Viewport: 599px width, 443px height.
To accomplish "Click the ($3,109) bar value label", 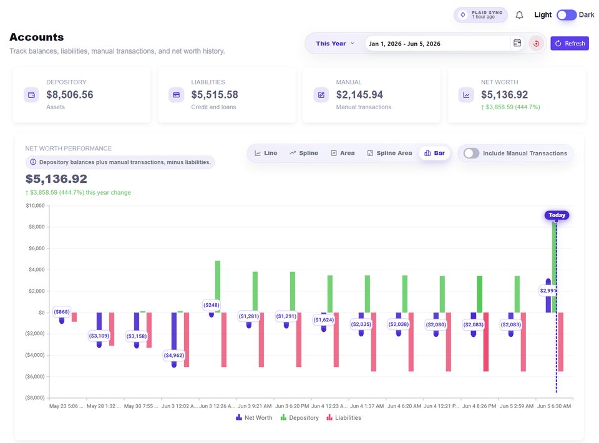I will pos(99,336).
